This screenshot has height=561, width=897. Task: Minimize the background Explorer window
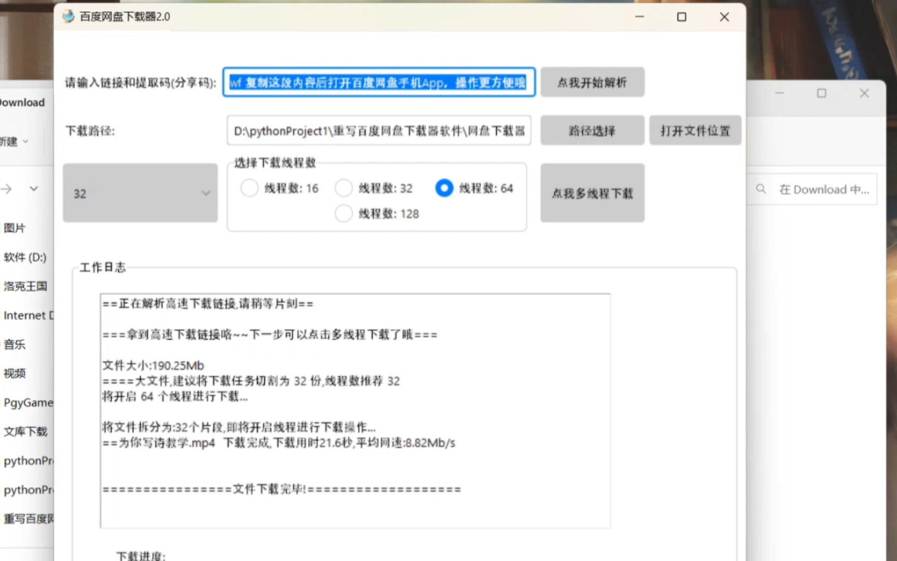[x=780, y=93]
